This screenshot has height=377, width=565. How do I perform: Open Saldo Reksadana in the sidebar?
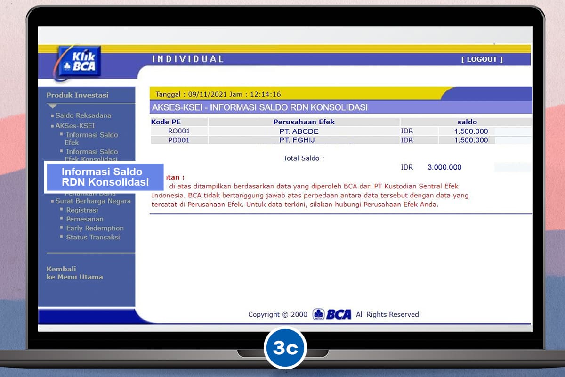[x=83, y=115]
